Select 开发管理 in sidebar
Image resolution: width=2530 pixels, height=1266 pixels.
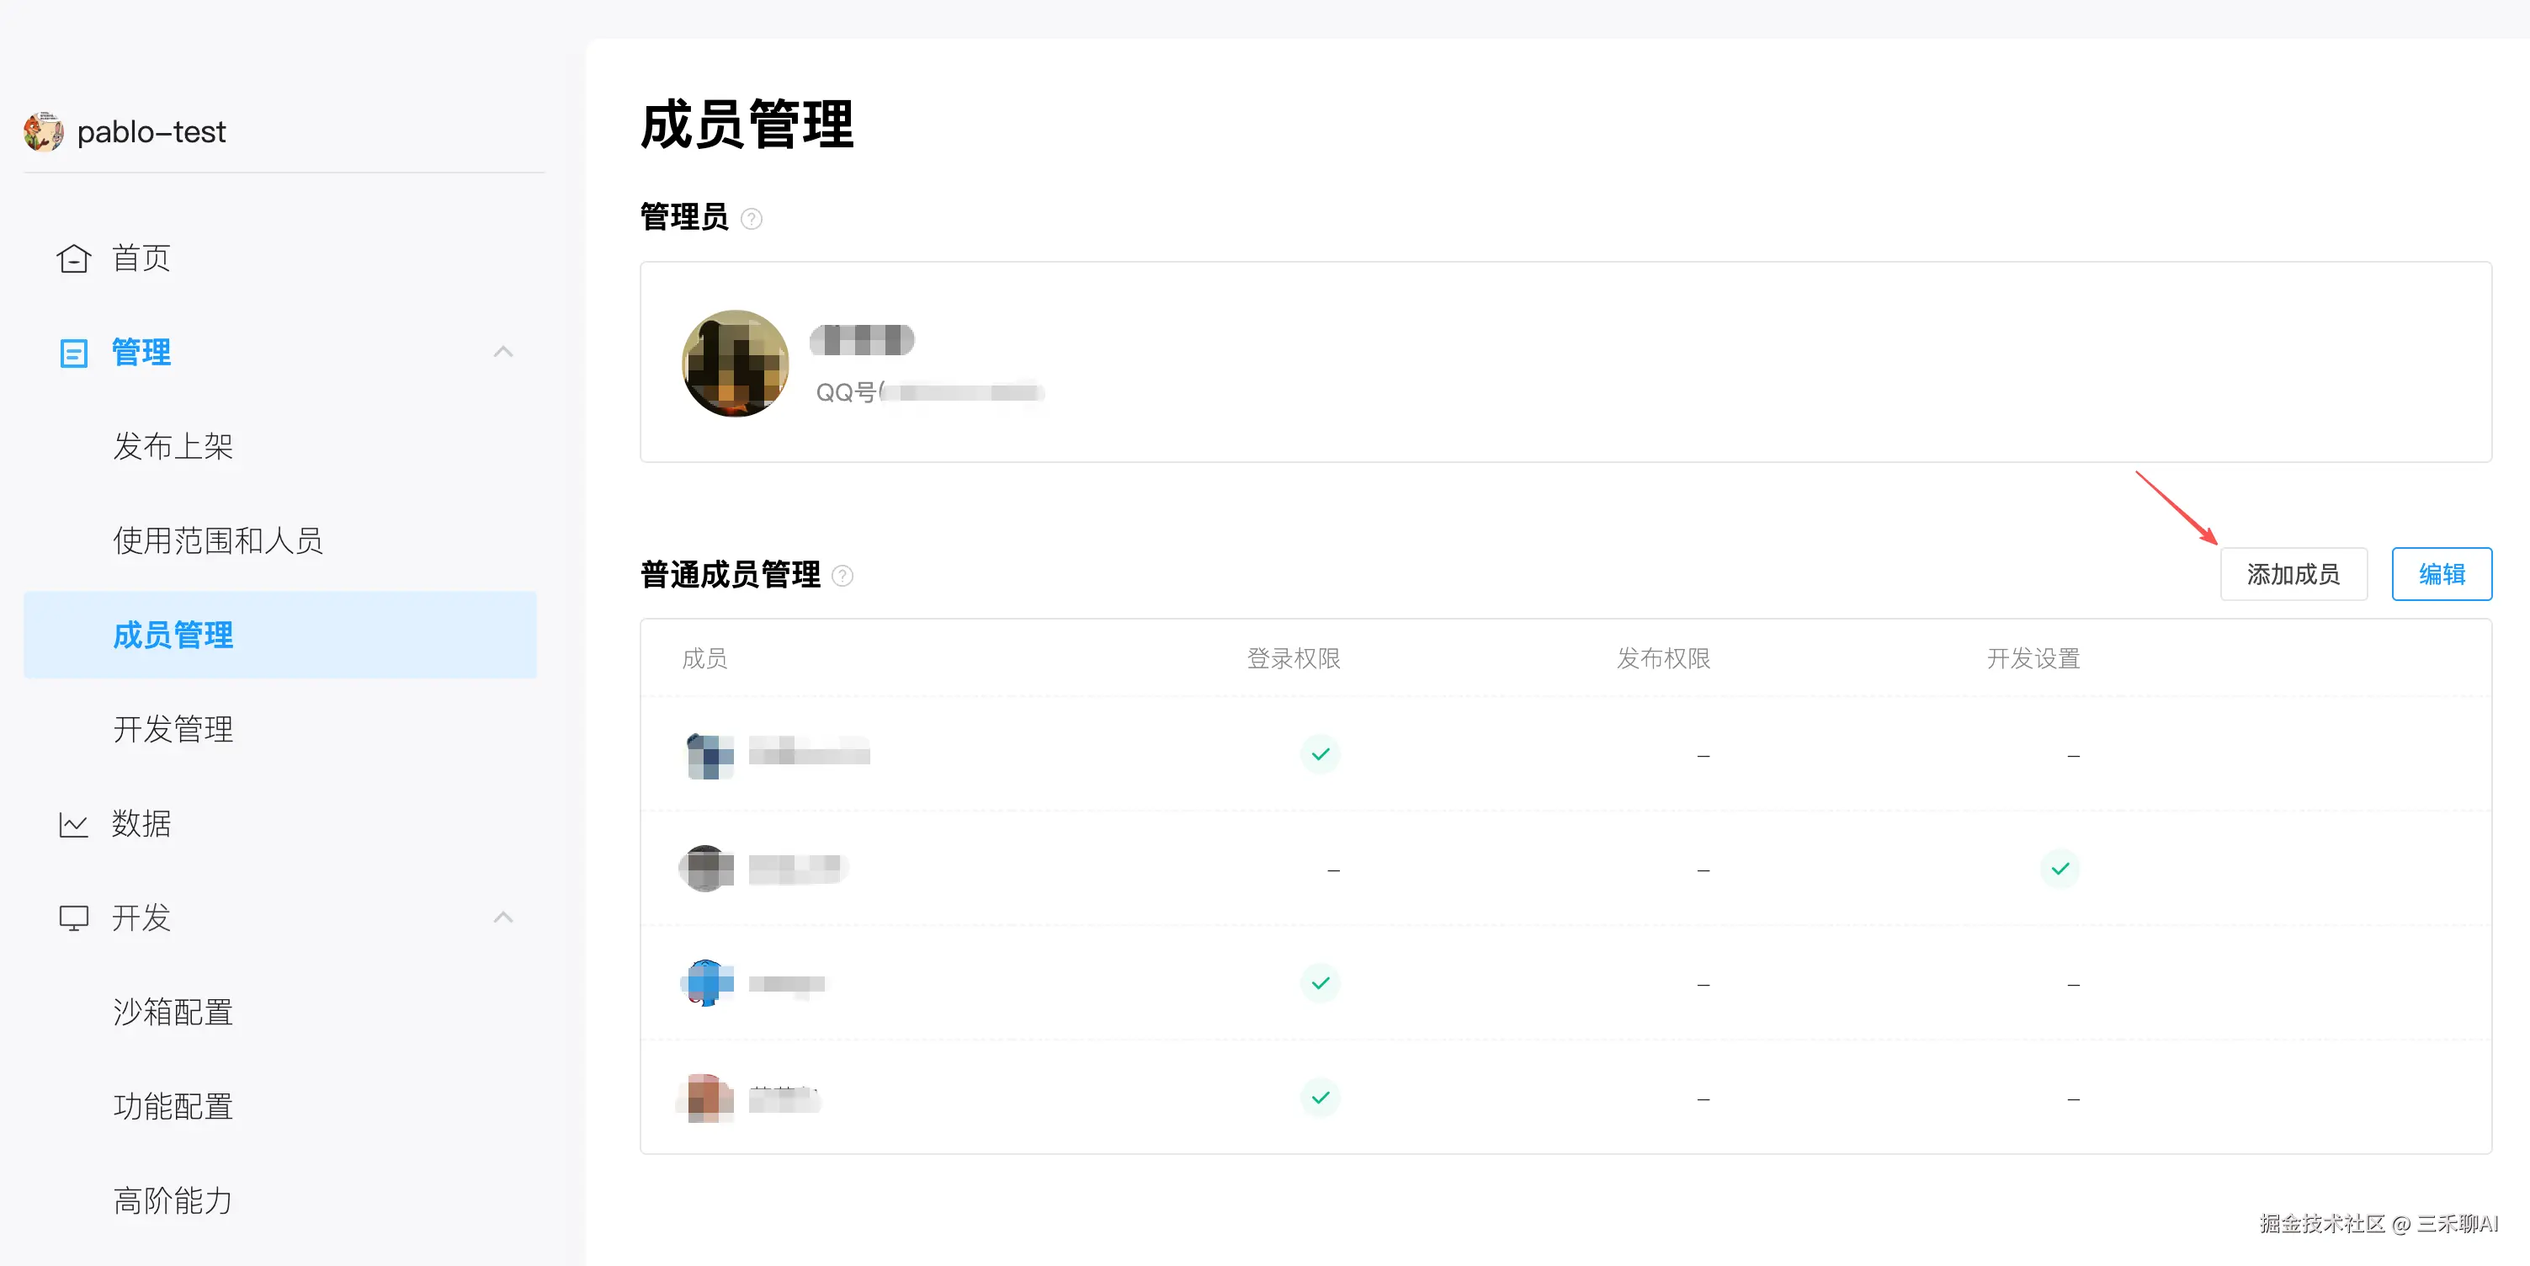coord(173,730)
